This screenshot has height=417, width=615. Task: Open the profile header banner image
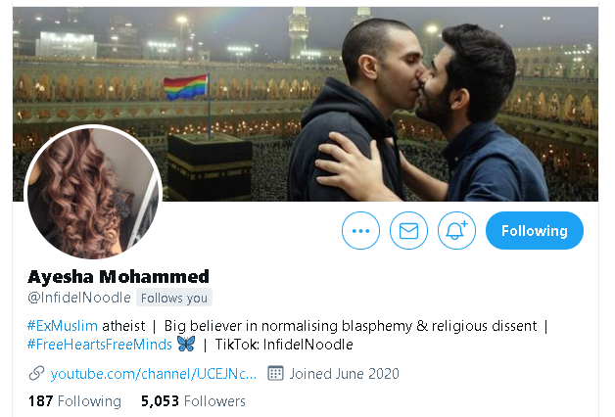point(306,104)
